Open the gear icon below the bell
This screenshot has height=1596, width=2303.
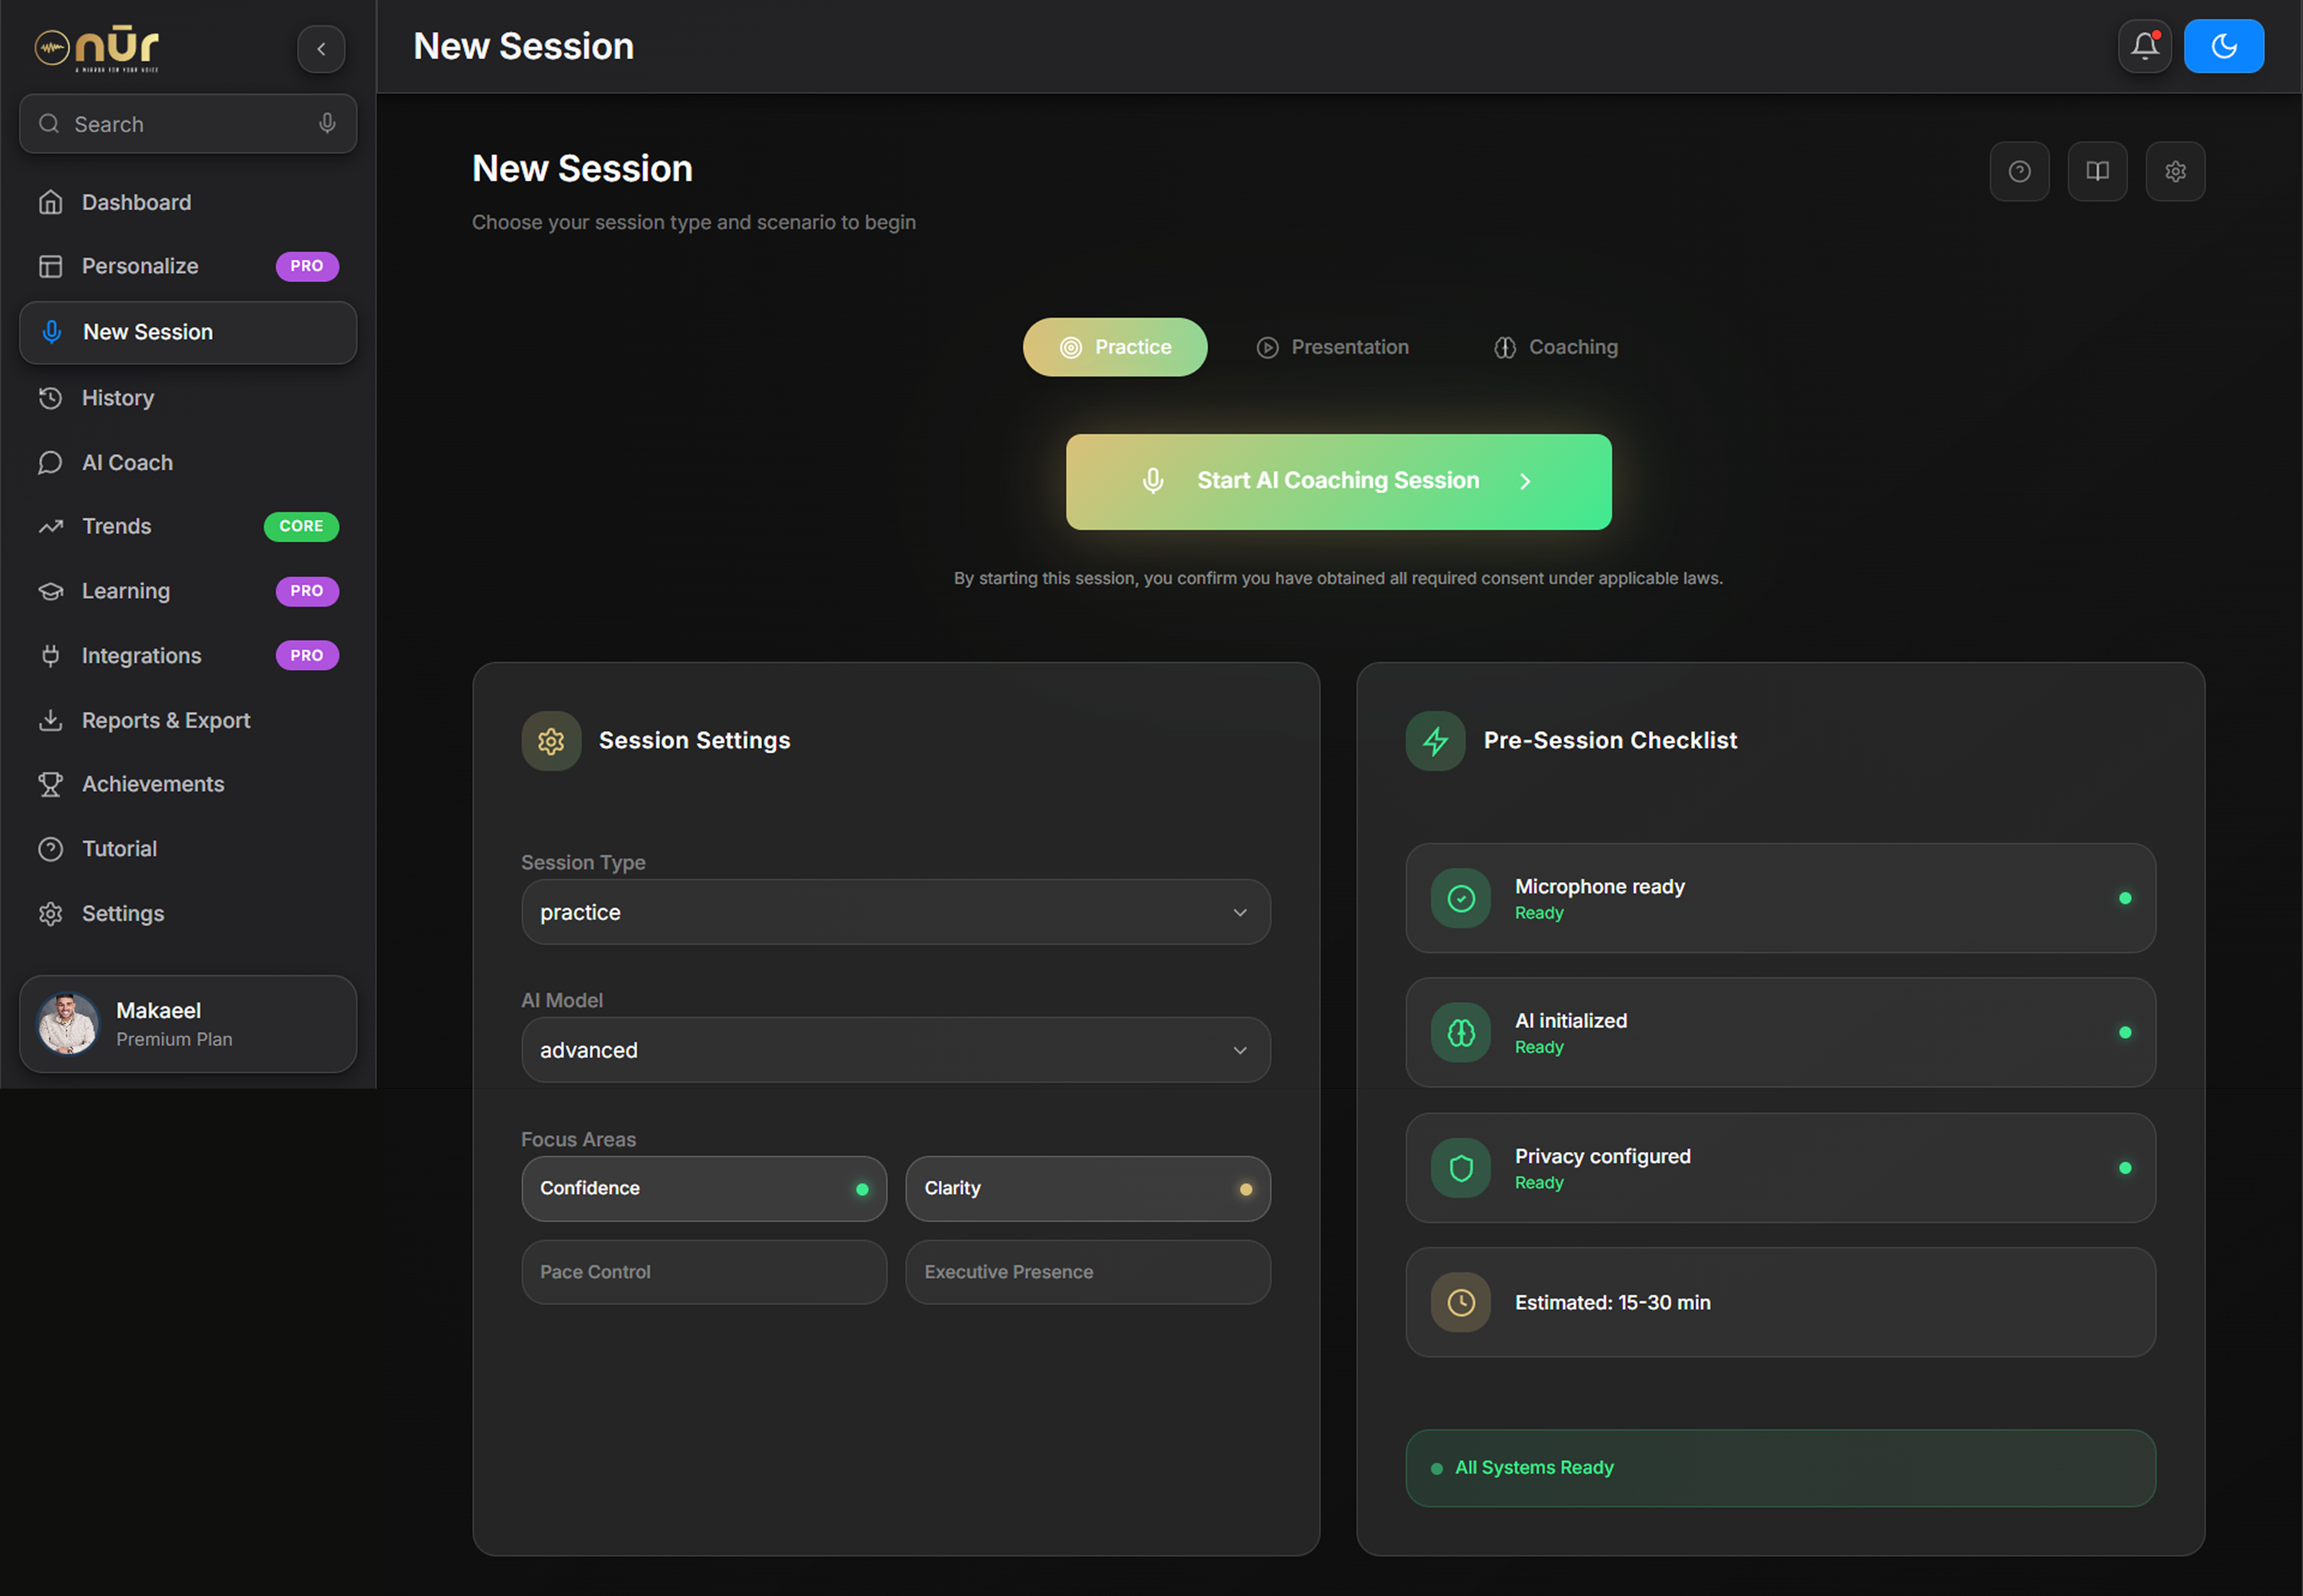click(x=2175, y=171)
